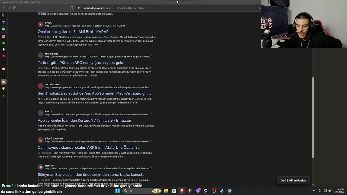This screenshot has width=347, height=195.
Task: Open "Süleyman Soylu seçimden önce" result link
Action: point(91,175)
